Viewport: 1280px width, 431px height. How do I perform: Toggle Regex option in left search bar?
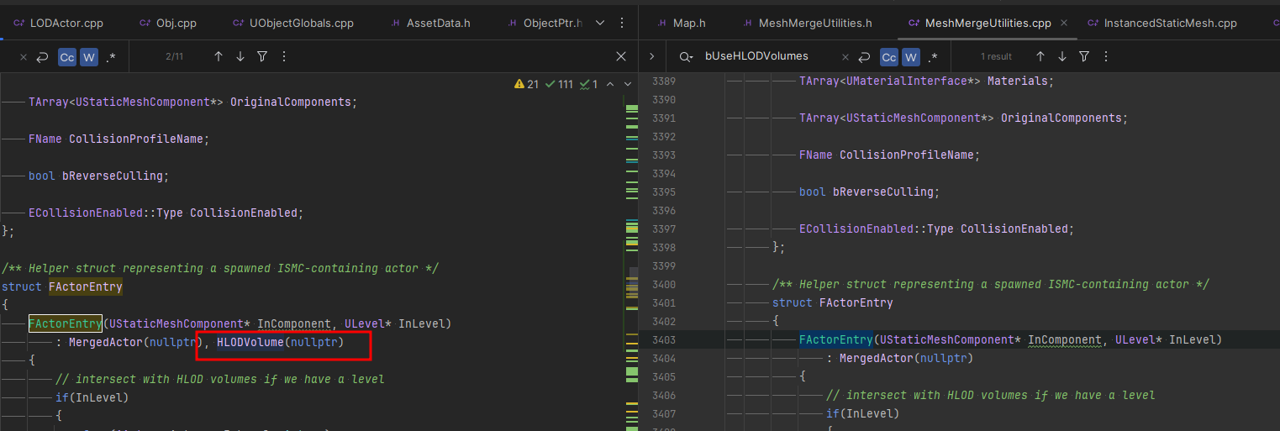(111, 57)
